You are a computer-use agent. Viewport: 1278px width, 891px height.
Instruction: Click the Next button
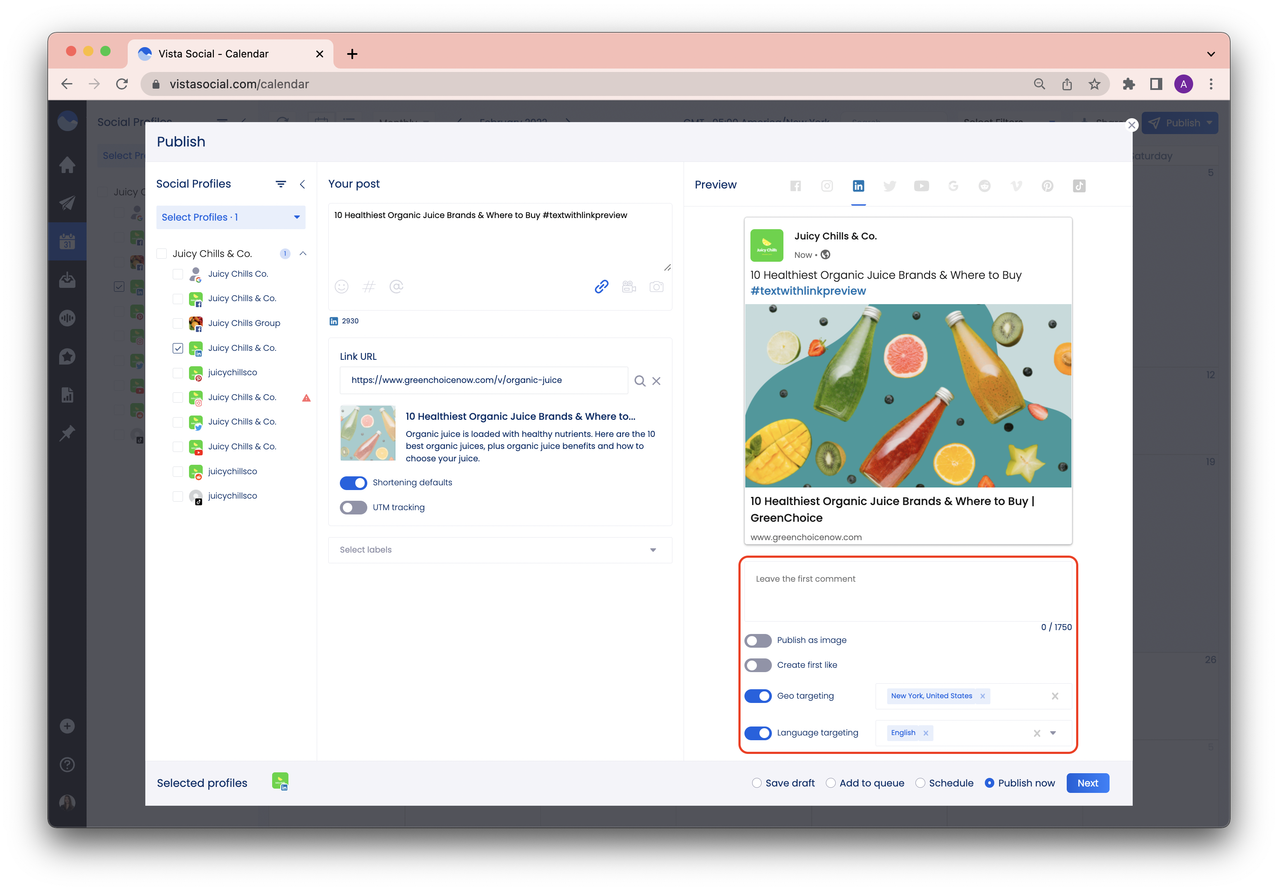1088,783
